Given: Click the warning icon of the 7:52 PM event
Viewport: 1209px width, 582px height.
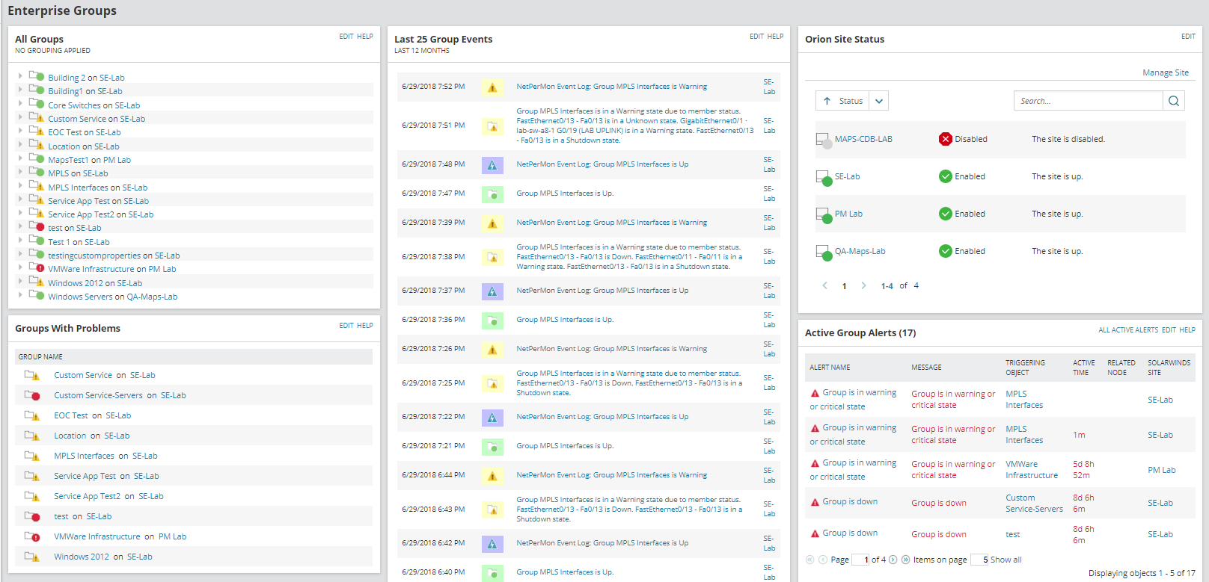Looking at the screenshot, I should 492,87.
